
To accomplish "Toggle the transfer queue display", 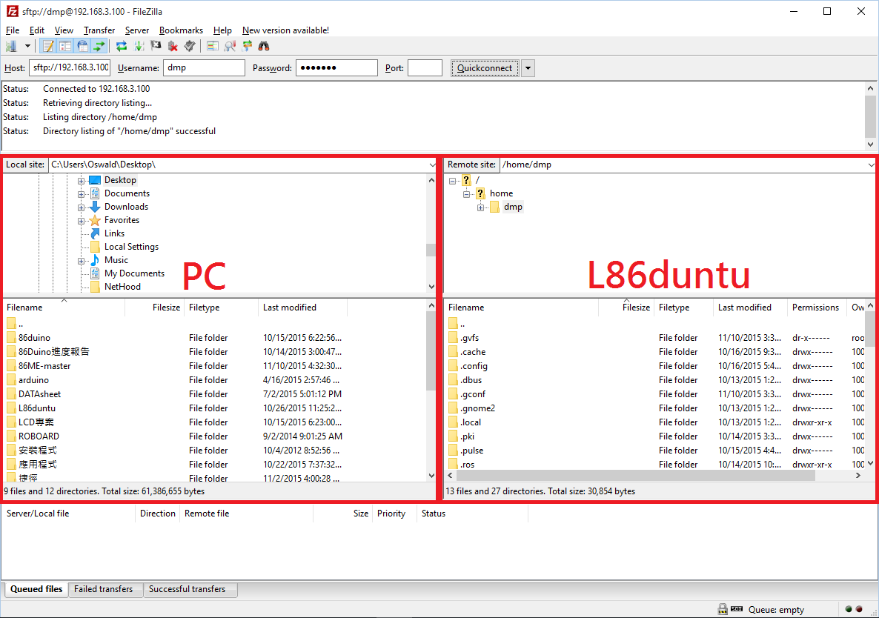I will pyautogui.click(x=99, y=46).
